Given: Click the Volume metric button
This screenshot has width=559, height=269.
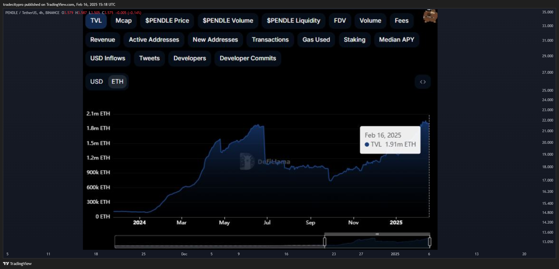Looking at the screenshot, I should coord(370,21).
